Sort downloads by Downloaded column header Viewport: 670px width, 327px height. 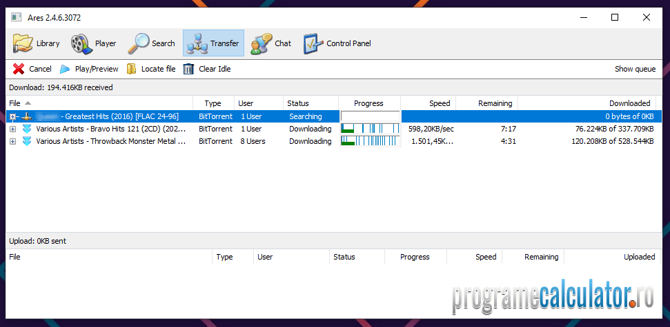587,103
